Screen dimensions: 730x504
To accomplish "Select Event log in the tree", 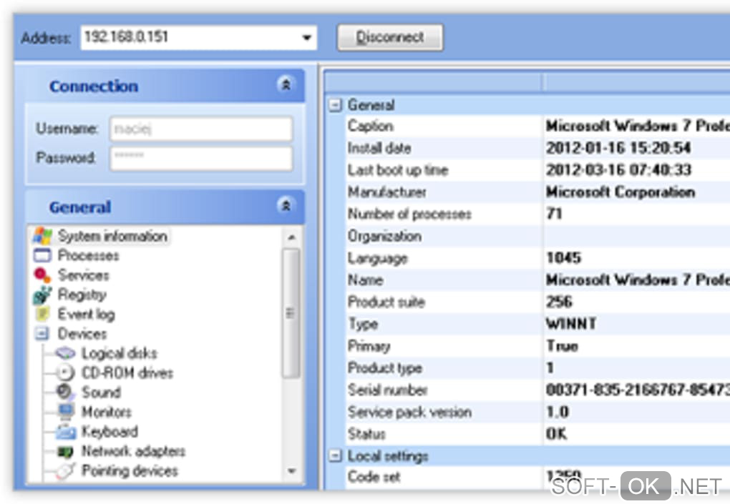I will 86,315.
